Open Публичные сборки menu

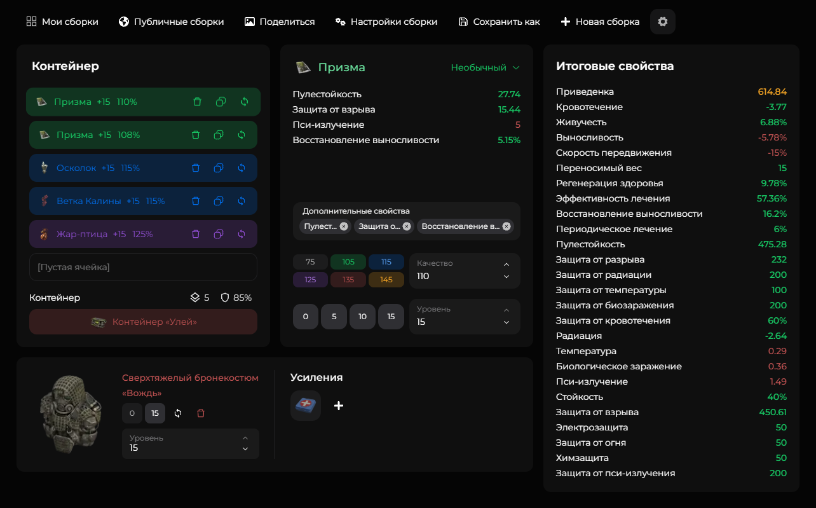tap(171, 22)
